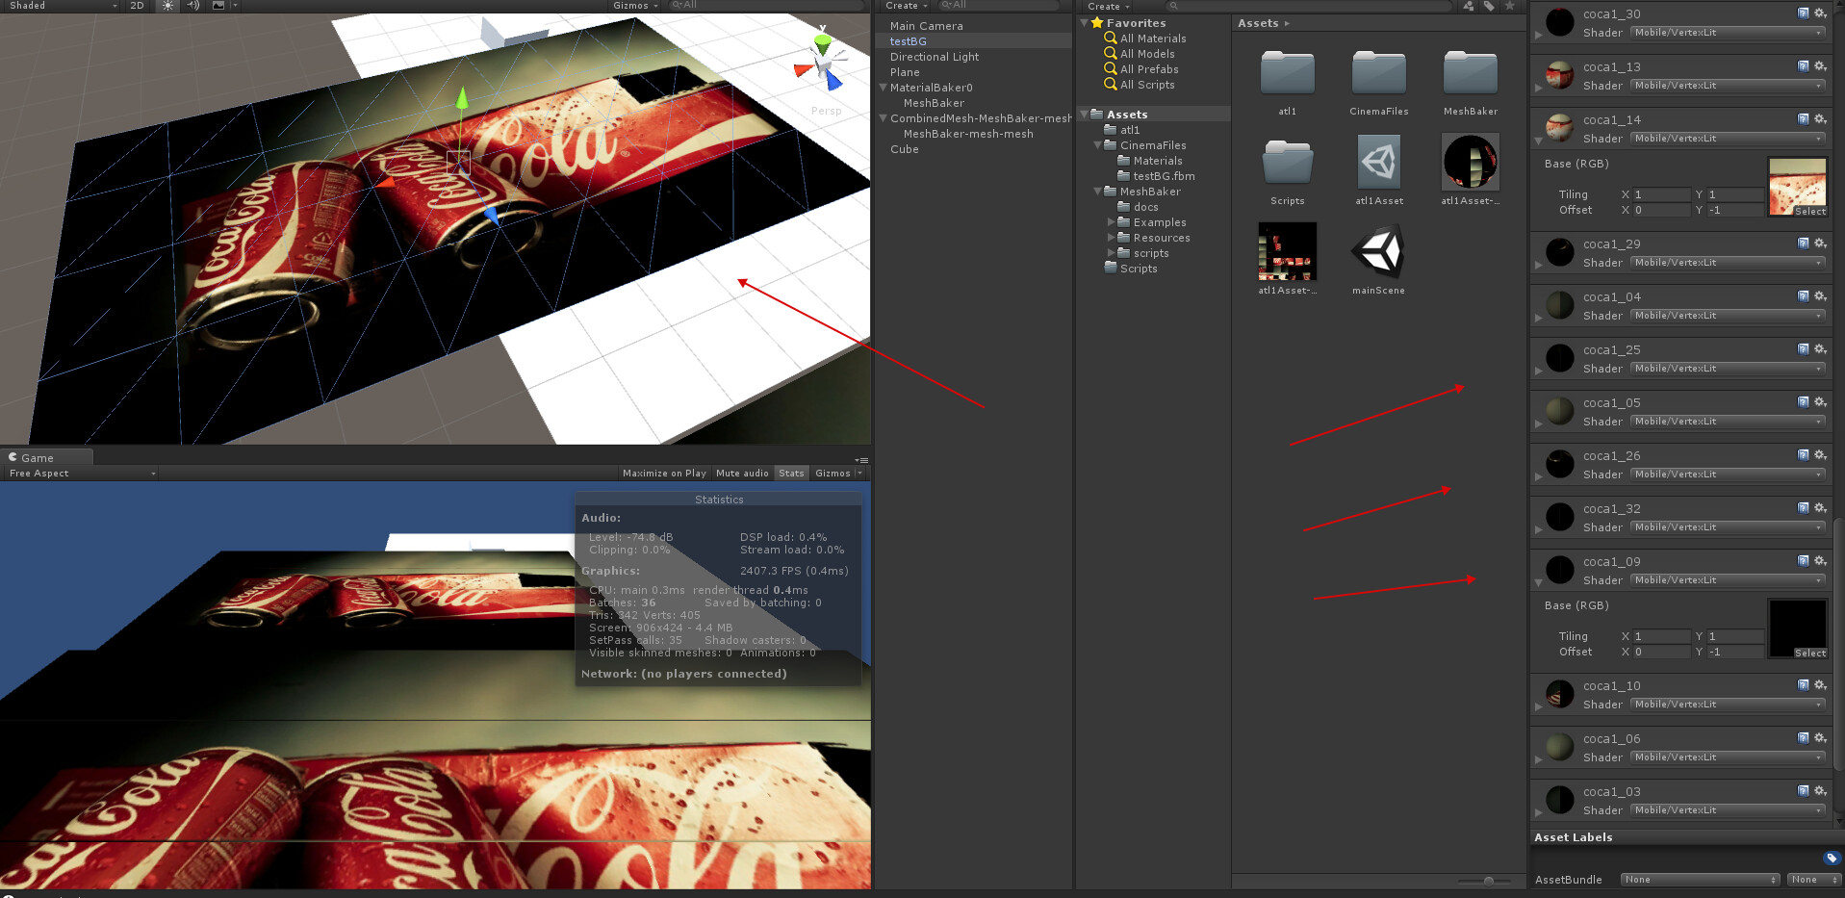Screen dimensions: 1845x898
Task: Click gear icon on coca1_30 material
Action: (1819, 13)
